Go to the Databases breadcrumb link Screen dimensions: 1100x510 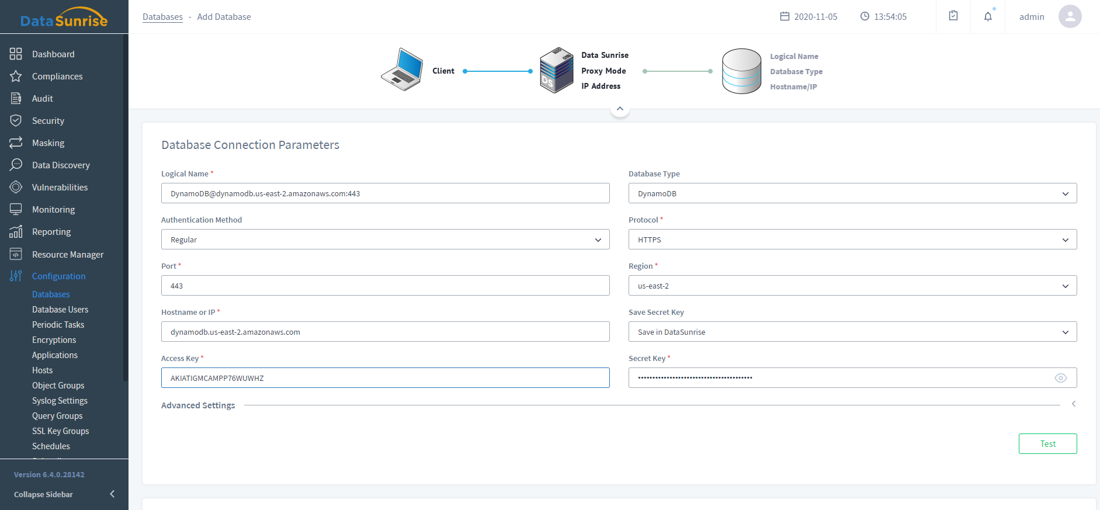click(162, 17)
